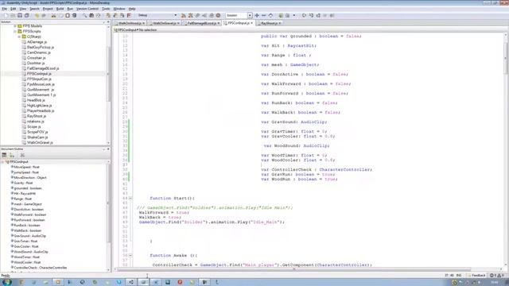Viewport: 509px width, 286px height.
Task: Select FpsMouseLook.js in solution tree
Action: (41, 84)
